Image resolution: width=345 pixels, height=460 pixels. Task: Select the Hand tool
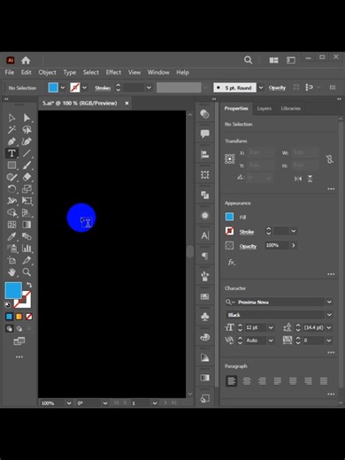[x=11, y=272]
